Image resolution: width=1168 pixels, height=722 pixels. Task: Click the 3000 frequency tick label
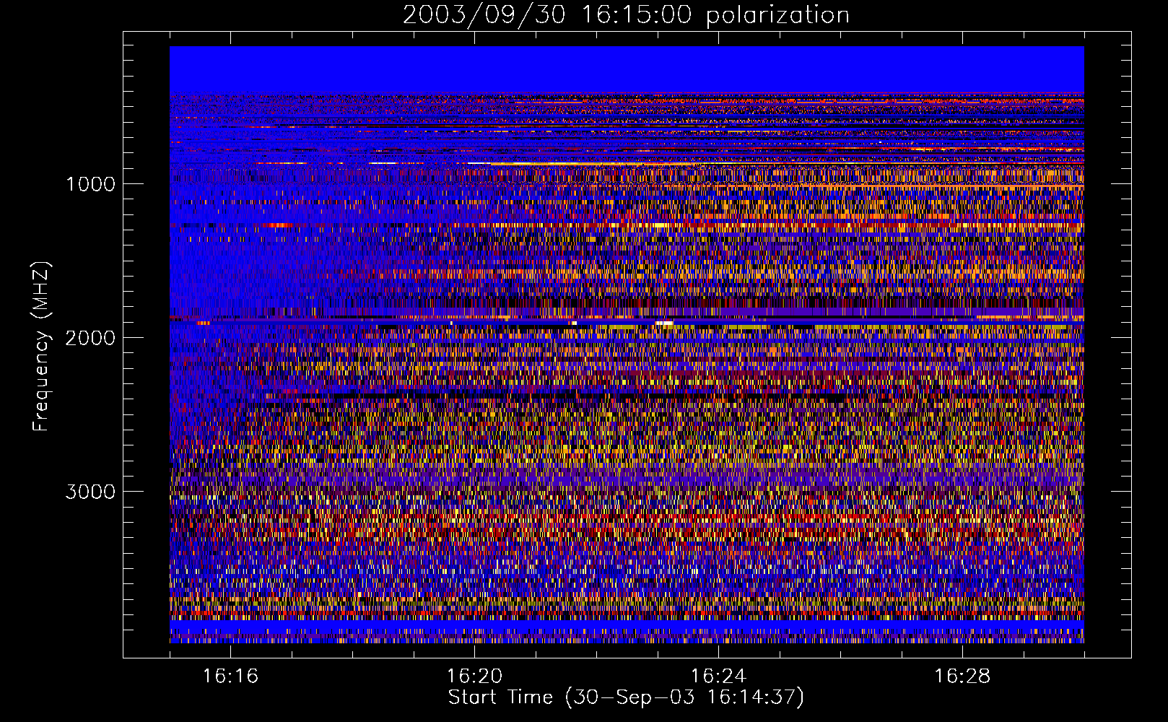pos(90,492)
